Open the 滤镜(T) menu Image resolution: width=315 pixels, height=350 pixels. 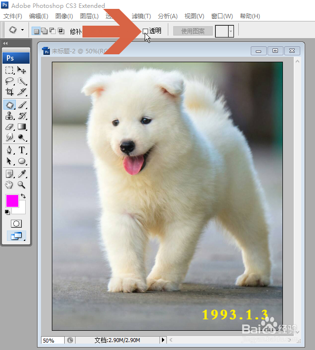pyautogui.click(x=141, y=16)
